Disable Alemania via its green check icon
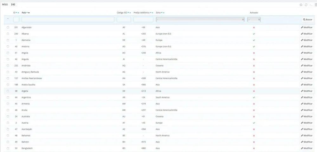Image resolution: width=317 pixels, height=152 pixels. coord(254,40)
